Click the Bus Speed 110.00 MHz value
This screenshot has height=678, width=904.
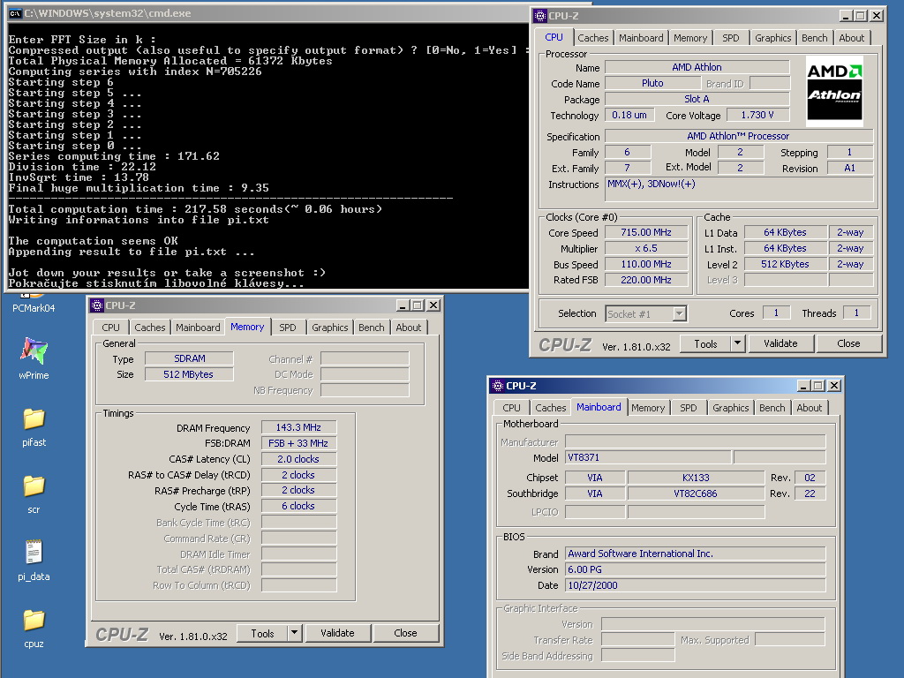(646, 264)
